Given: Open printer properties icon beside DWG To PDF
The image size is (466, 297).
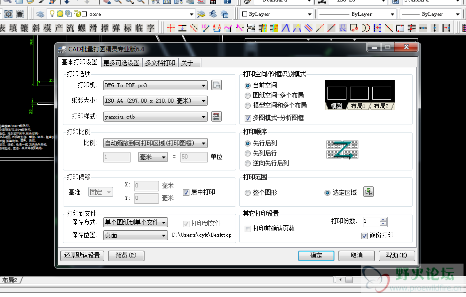Looking at the screenshot, I should pyautogui.click(x=216, y=85).
